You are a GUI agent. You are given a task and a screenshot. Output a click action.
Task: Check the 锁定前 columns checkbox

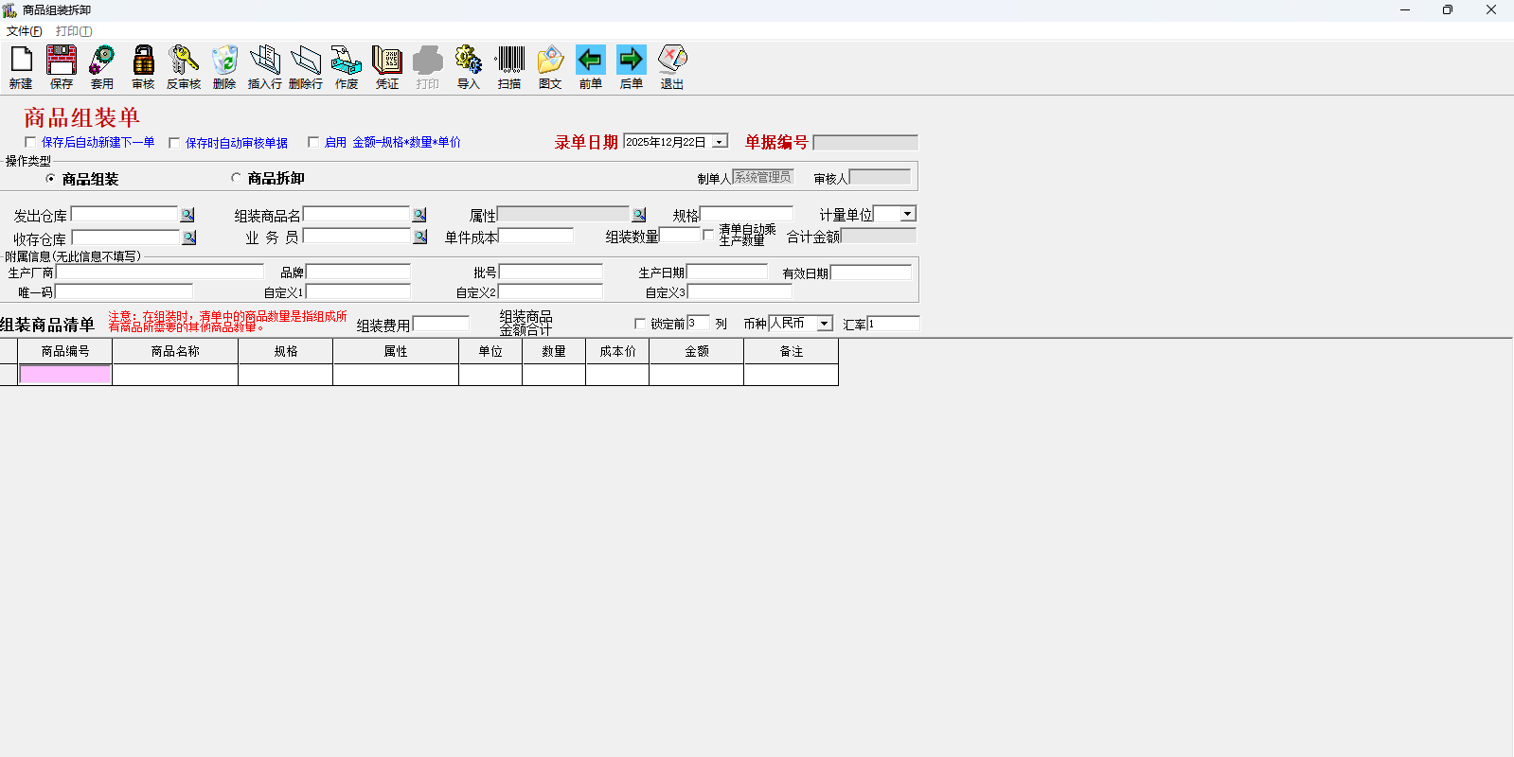point(640,324)
